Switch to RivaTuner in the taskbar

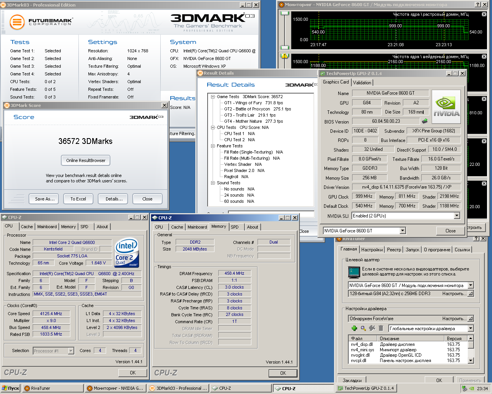pyautogui.click(x=53, y=388)
